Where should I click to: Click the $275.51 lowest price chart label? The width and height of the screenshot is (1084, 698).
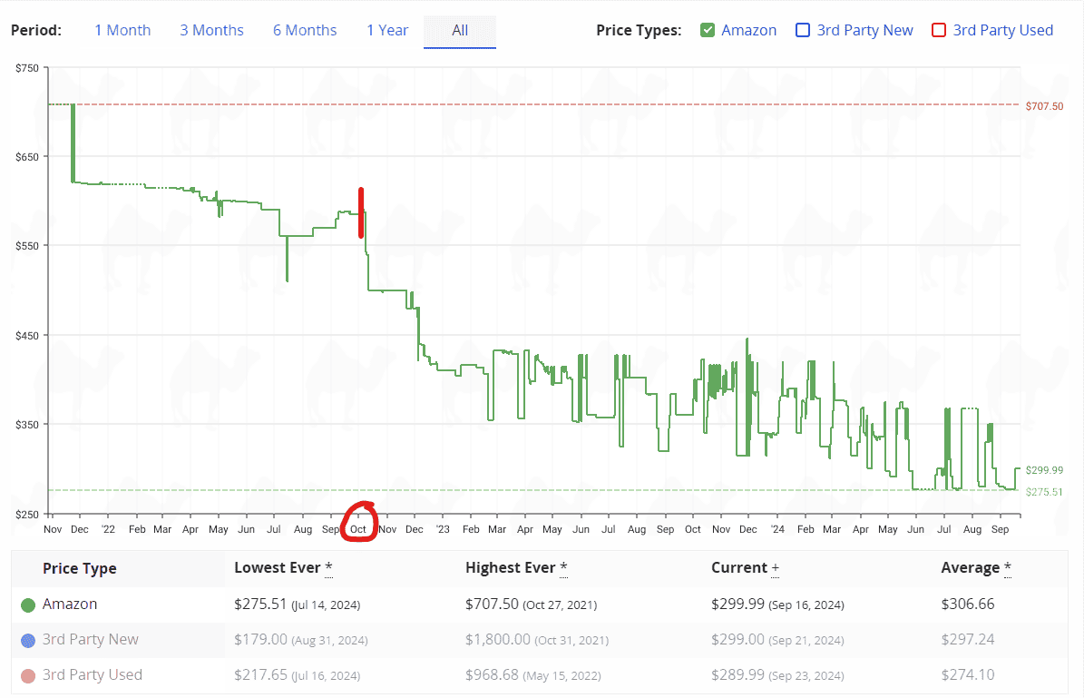(1044, 492)
